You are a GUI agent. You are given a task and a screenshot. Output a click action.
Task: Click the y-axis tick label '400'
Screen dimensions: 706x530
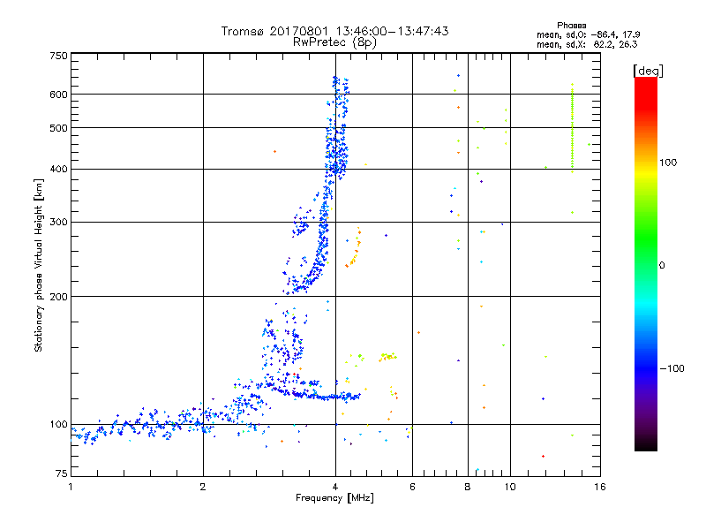[x=59, y=169]
